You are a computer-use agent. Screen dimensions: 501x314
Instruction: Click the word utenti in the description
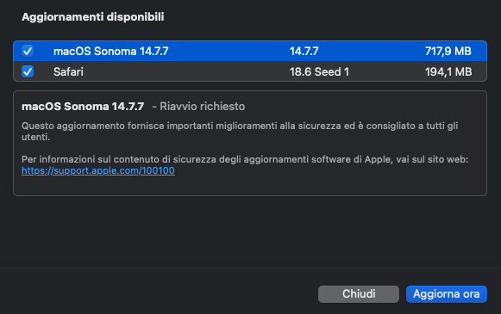coord(34,137)
